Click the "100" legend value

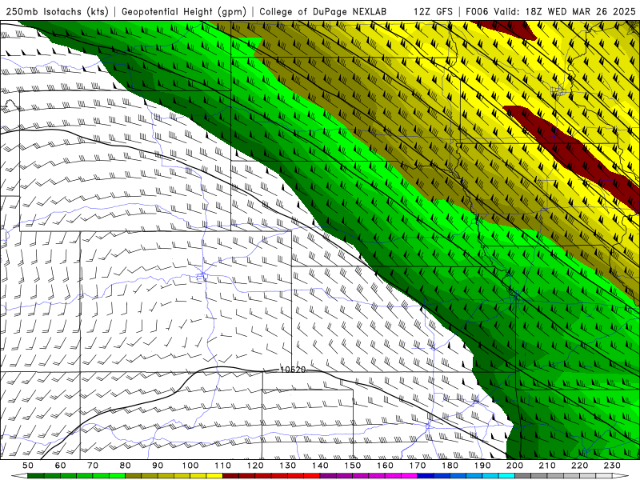[190, 466]
